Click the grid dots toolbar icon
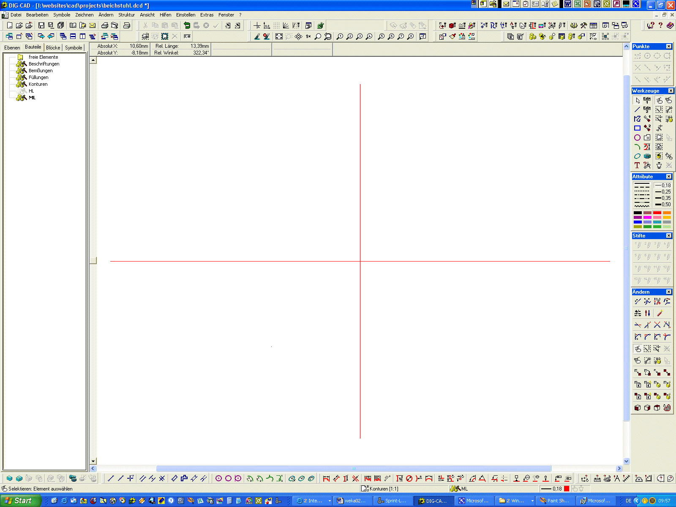This screenshot has height=507, width=676. click(x=276, y=25)
